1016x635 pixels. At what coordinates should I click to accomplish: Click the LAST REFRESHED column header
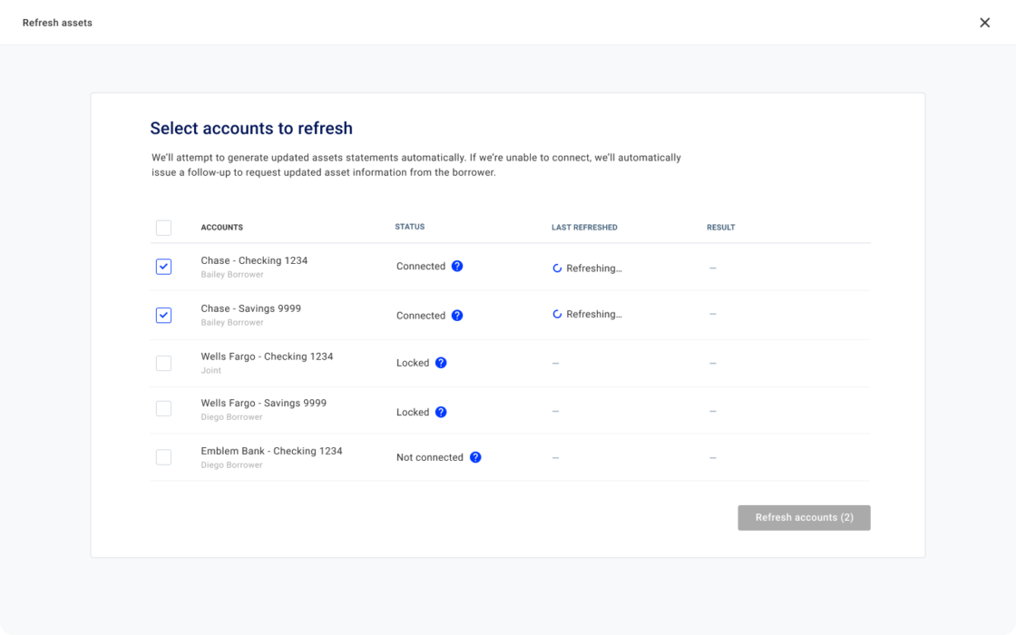pos(585,227)
